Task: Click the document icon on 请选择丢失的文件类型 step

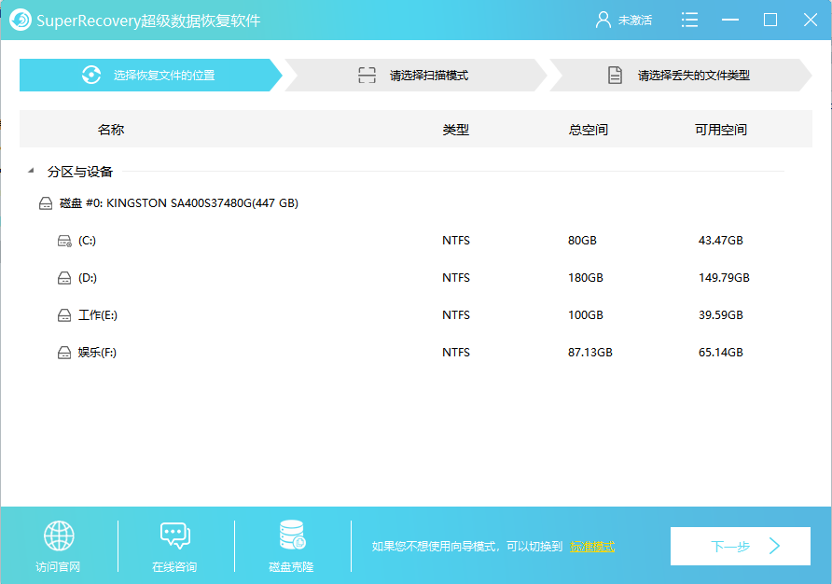Action: click(616, 75)
